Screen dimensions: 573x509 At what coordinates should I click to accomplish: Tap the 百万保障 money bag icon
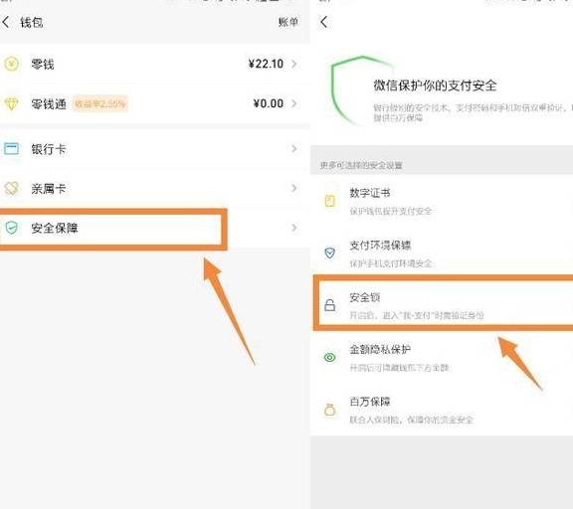point(330,410)
